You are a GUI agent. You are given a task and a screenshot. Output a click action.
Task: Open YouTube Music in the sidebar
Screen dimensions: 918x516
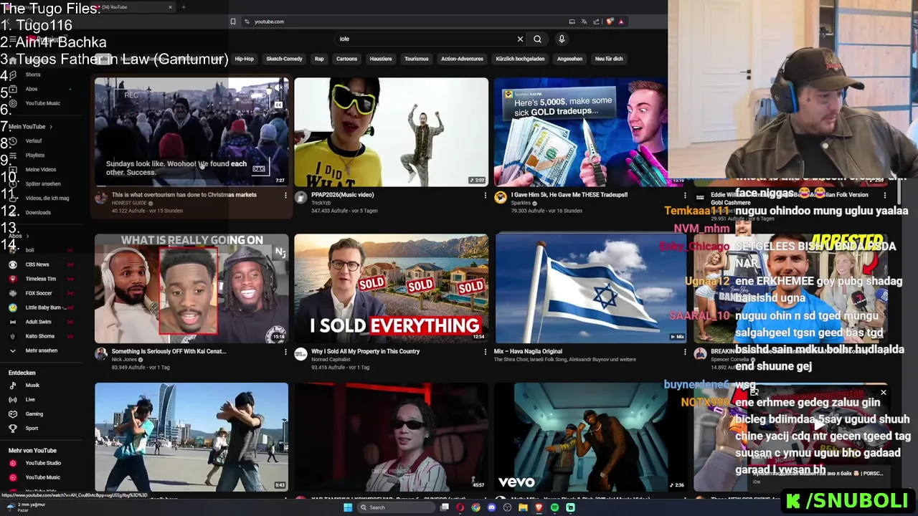[x=42, y=103]
